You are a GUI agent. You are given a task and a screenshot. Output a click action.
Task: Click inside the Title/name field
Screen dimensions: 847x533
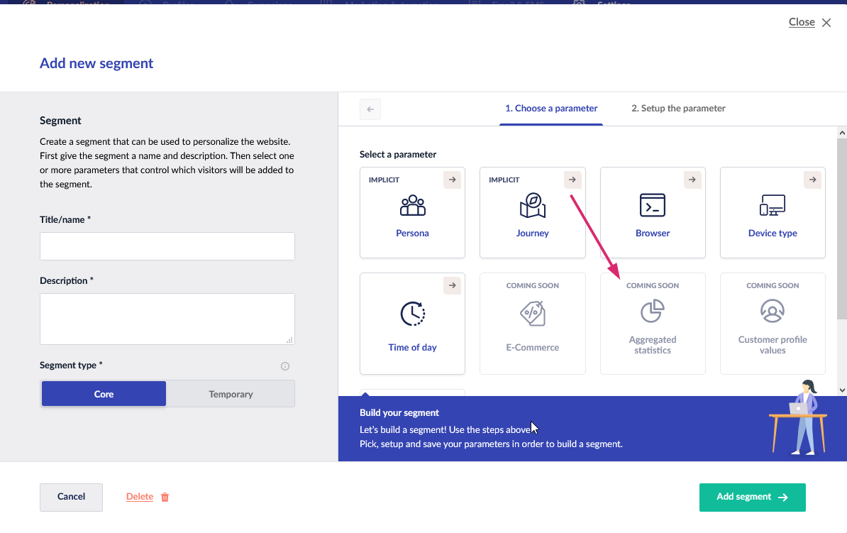coord(167,246)
